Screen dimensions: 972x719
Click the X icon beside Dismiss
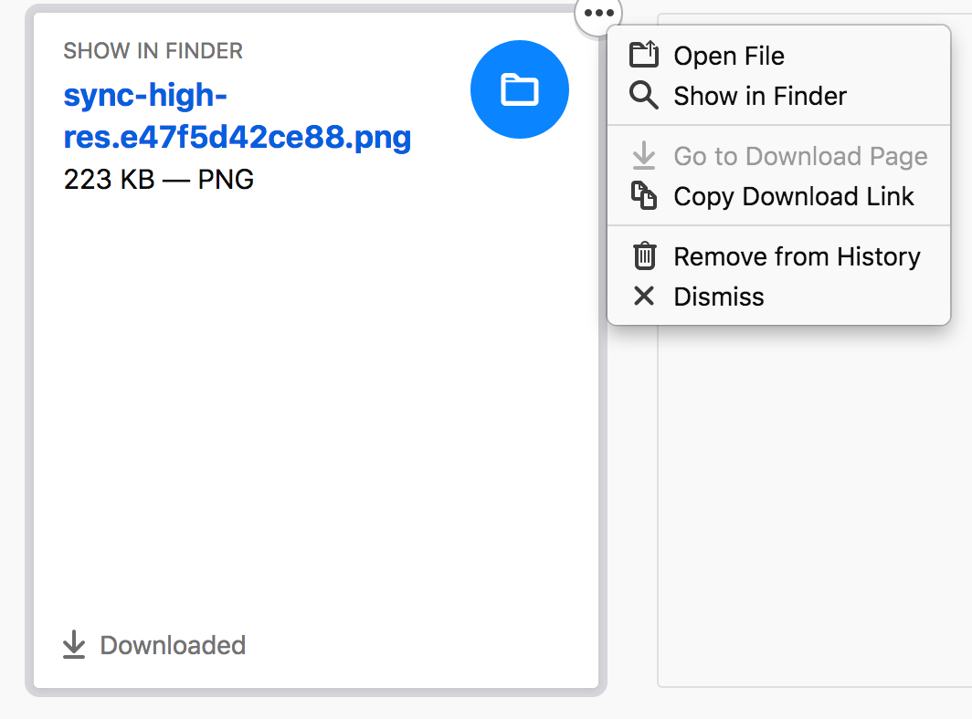click(644, 296)
